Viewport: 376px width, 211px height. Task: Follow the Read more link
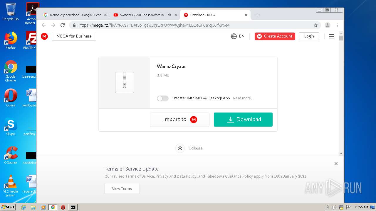click(x=242, y=98)
